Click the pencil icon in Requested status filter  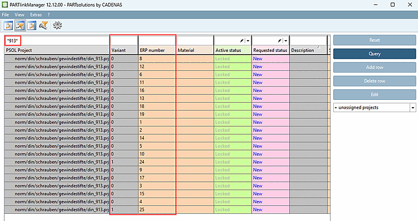280,41
